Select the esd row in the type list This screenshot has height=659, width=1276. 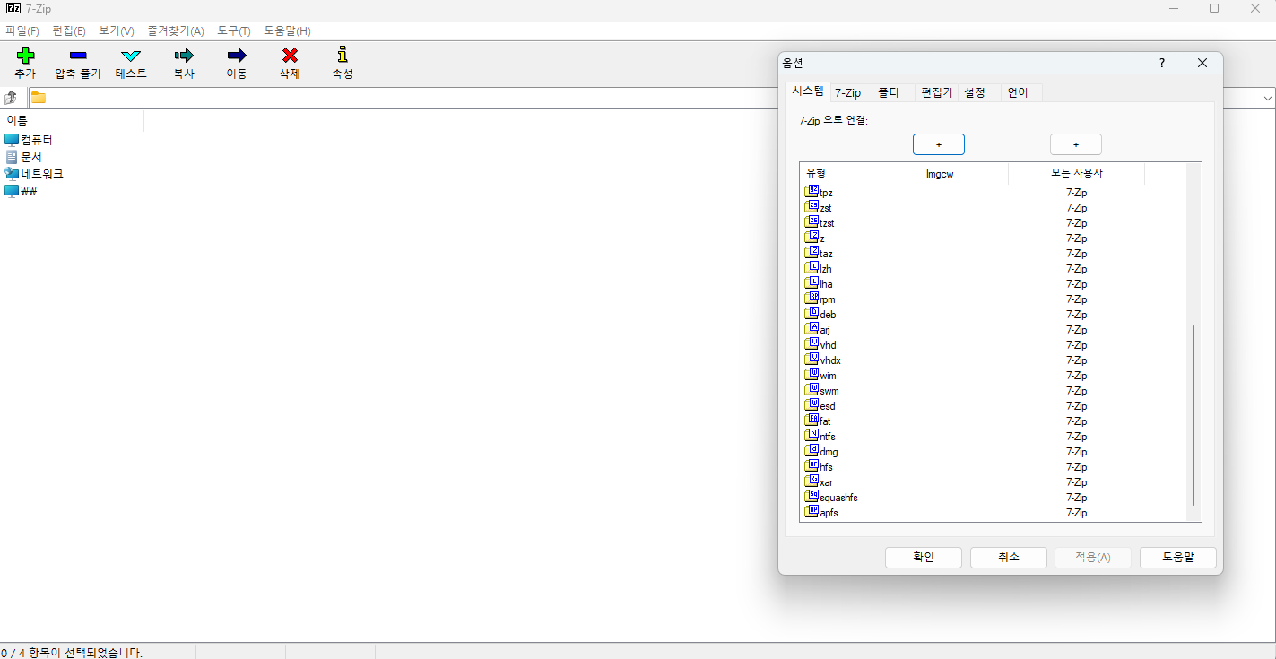994,406
